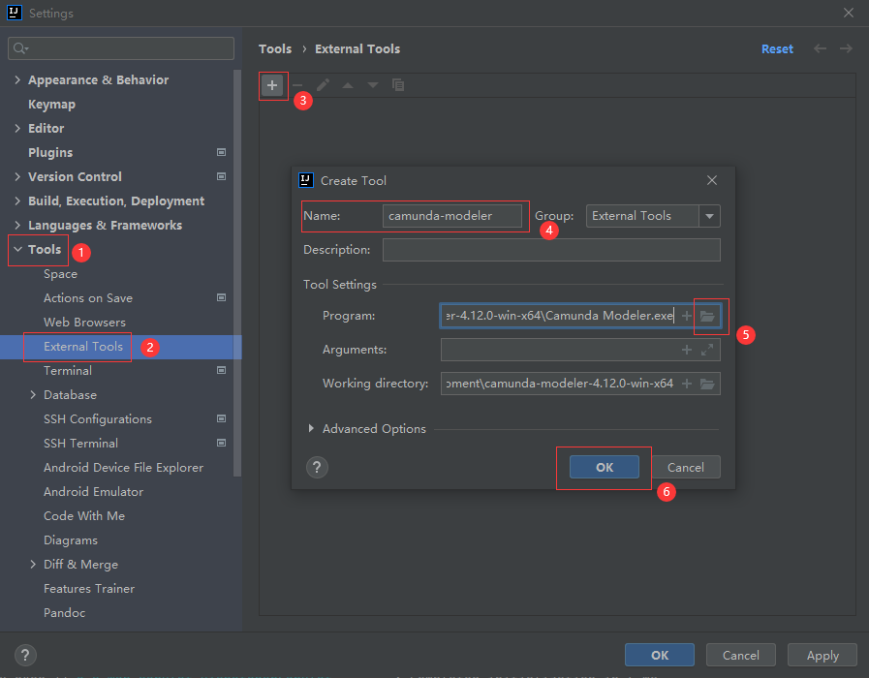Expand the Database subsection

[33, 395]
